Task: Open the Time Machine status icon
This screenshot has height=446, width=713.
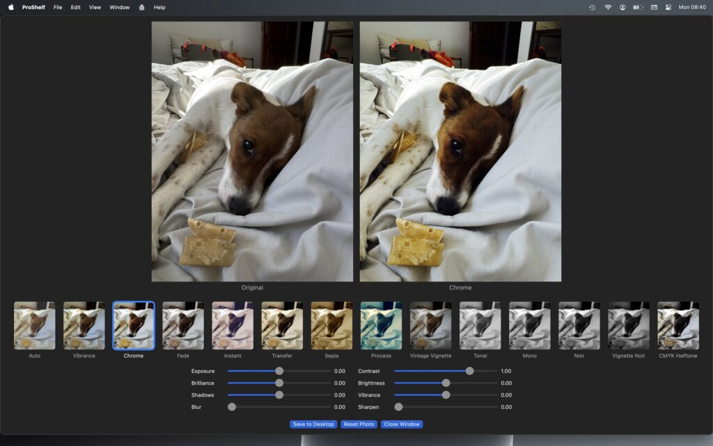Action: (x=592, y=7)
